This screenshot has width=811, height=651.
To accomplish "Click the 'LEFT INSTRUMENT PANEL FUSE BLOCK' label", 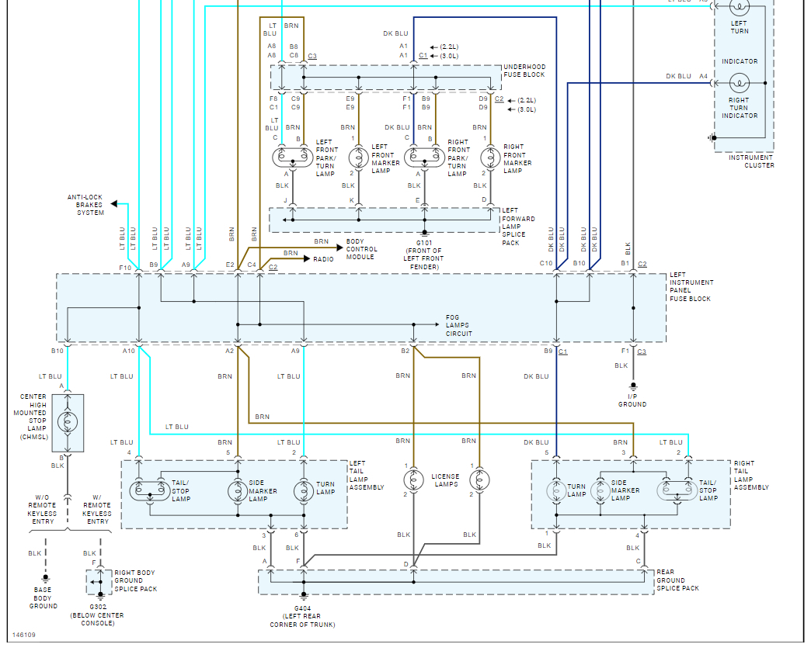I will coord(691,287).
